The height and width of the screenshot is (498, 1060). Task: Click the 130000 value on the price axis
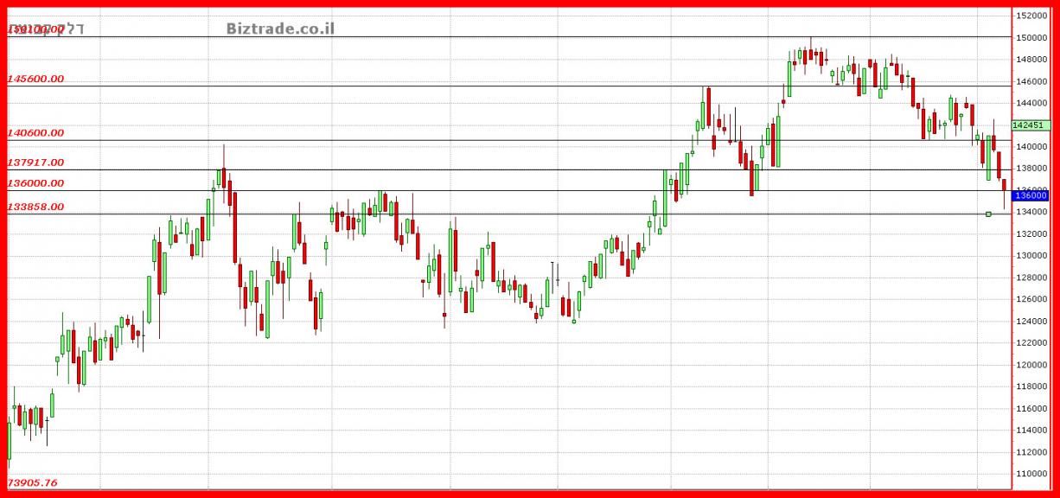pos(1032,256)
